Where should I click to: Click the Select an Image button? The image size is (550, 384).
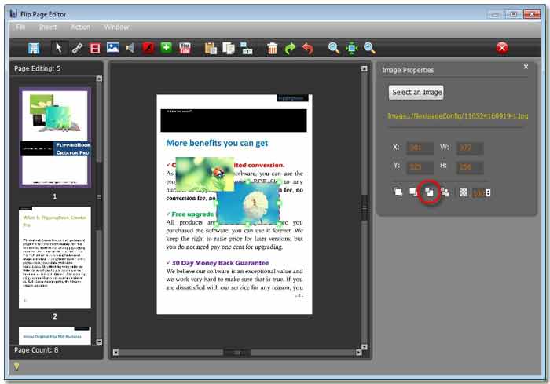[416, 92]
